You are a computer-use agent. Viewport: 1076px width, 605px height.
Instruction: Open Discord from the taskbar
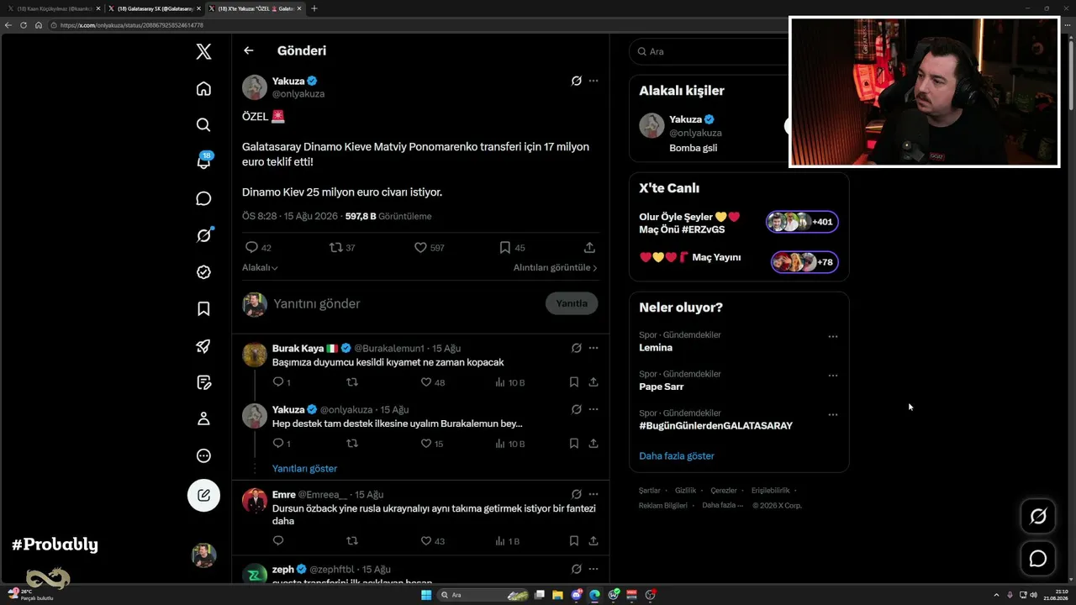pos(577,595)
